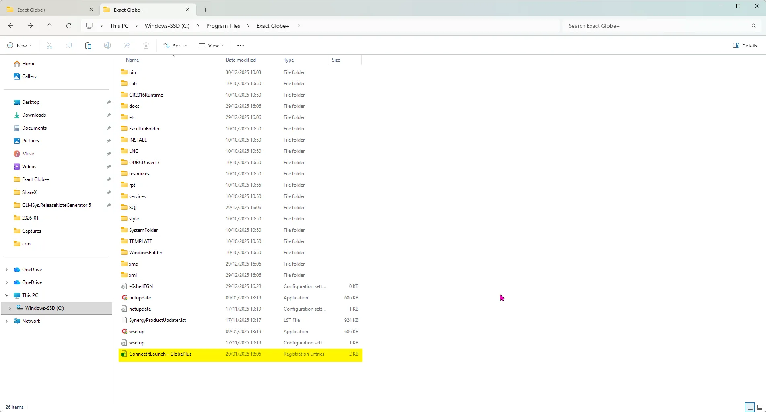
Task: Switch to details list view in status bar
Action: (750, 407)
